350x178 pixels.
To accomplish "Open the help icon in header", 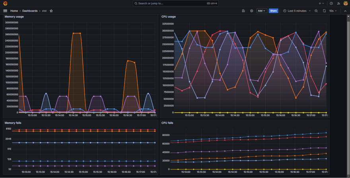I will pos(331,3).
